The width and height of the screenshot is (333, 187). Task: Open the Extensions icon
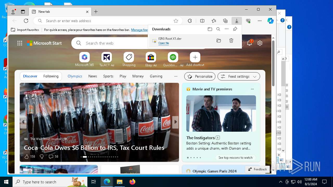pyautogui.click(x=190, y=21)
